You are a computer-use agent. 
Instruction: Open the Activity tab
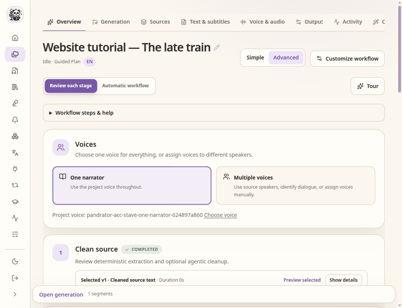point(348,22)
